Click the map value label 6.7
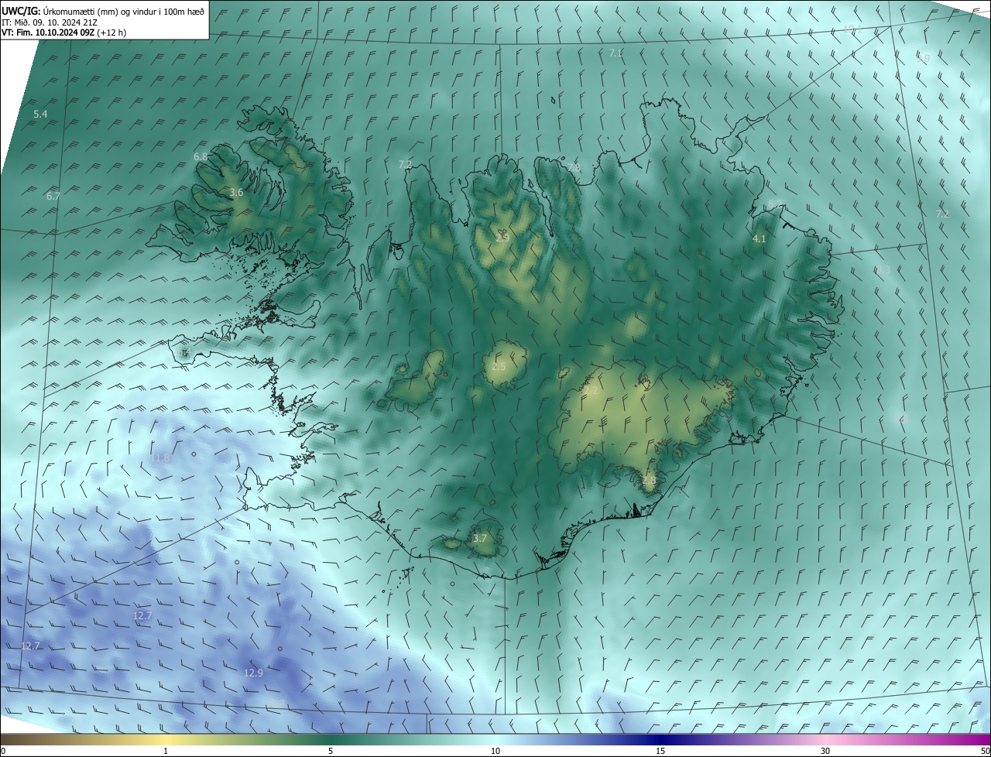Image resolution: width=991 pixels, height=757 pixels. pyautogui.click(x=53, y=196)
